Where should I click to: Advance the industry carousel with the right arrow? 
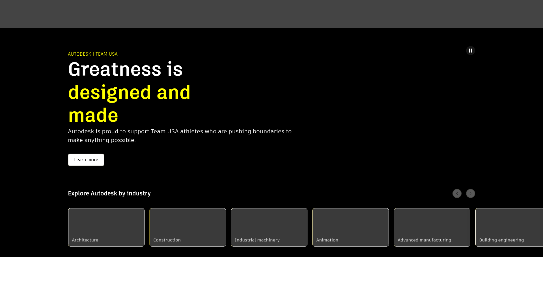tap(470, 193)
